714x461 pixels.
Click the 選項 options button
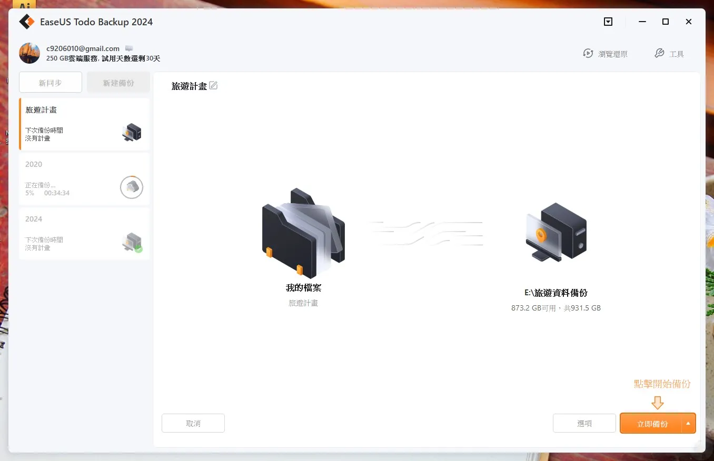pos(584,423)
